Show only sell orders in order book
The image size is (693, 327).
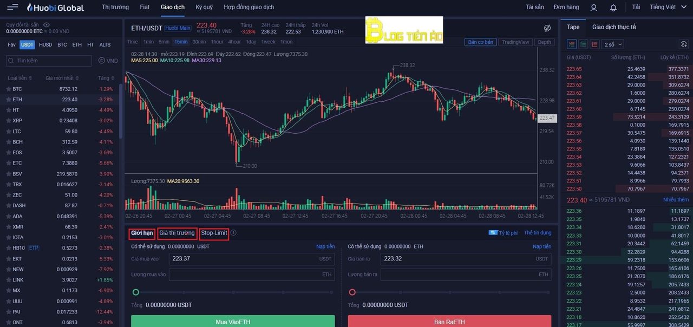[x=595, y=44]
